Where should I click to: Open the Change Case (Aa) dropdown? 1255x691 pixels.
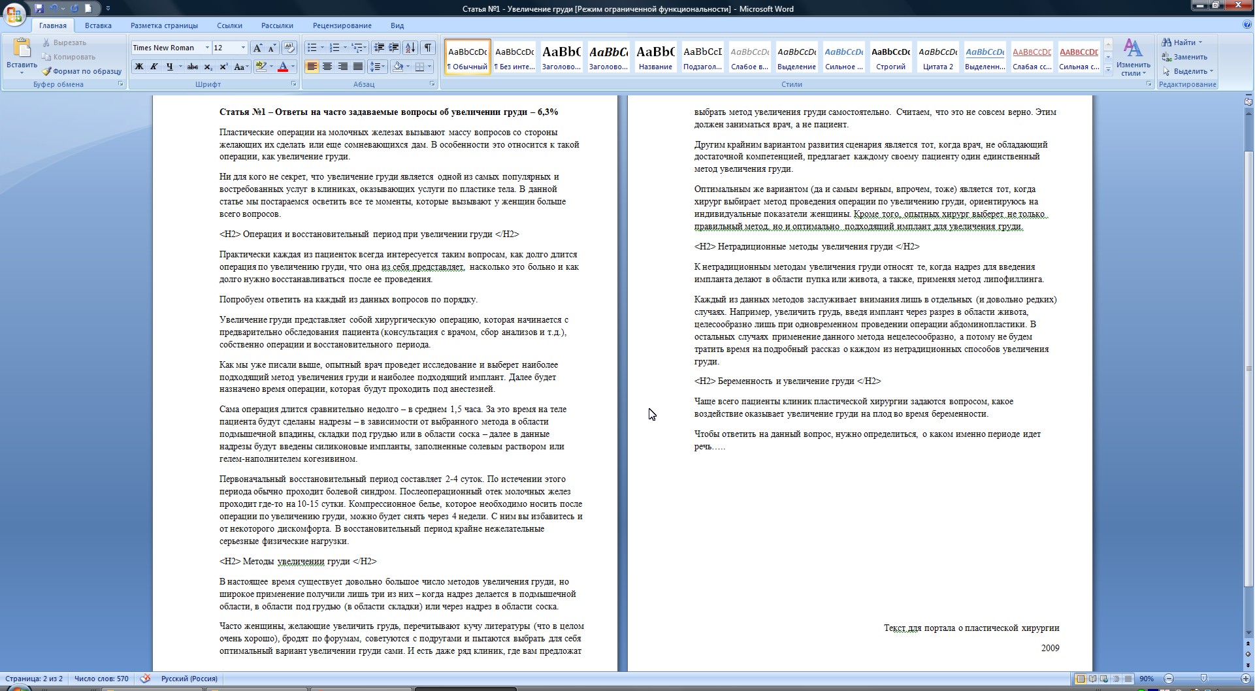241,67
